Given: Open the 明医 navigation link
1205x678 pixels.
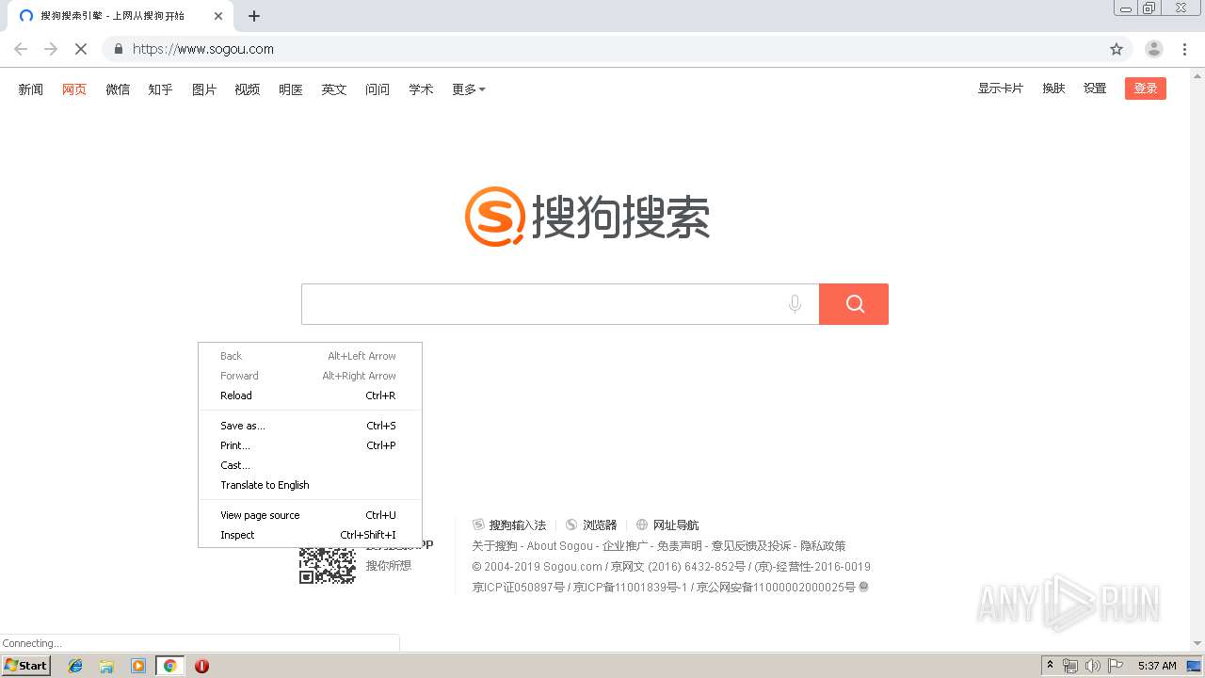Looking at the screenshot, I should [291, 89].
